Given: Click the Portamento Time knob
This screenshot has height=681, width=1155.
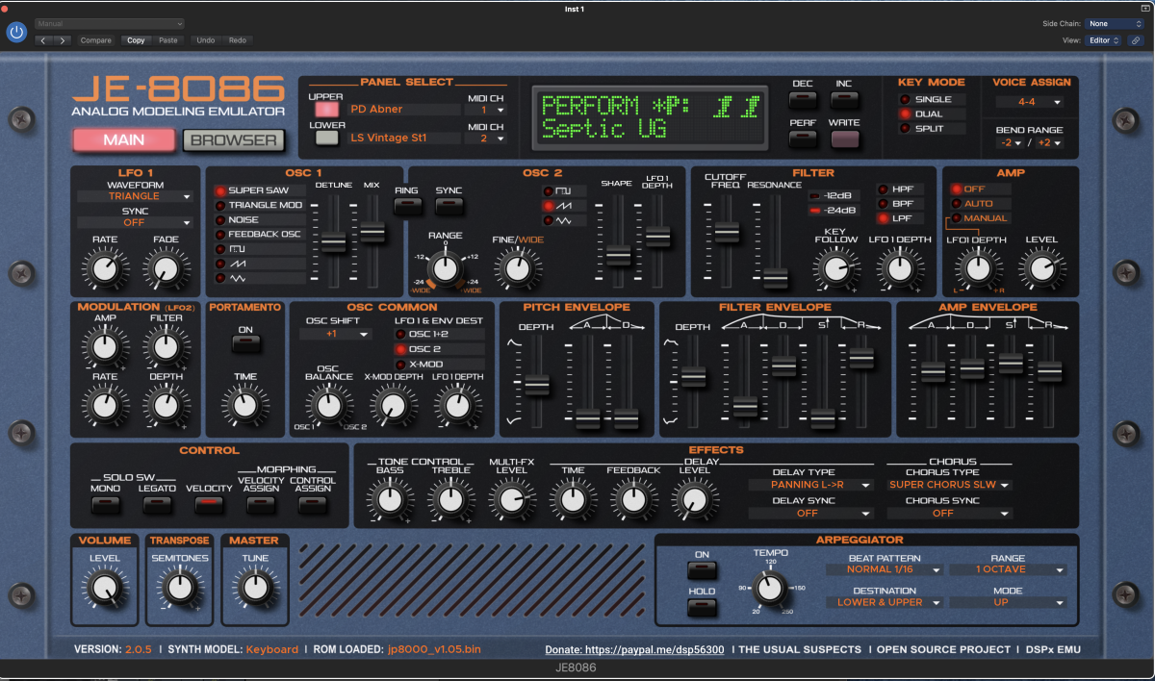Looking at the screenshot, I should tap(244, 404).
